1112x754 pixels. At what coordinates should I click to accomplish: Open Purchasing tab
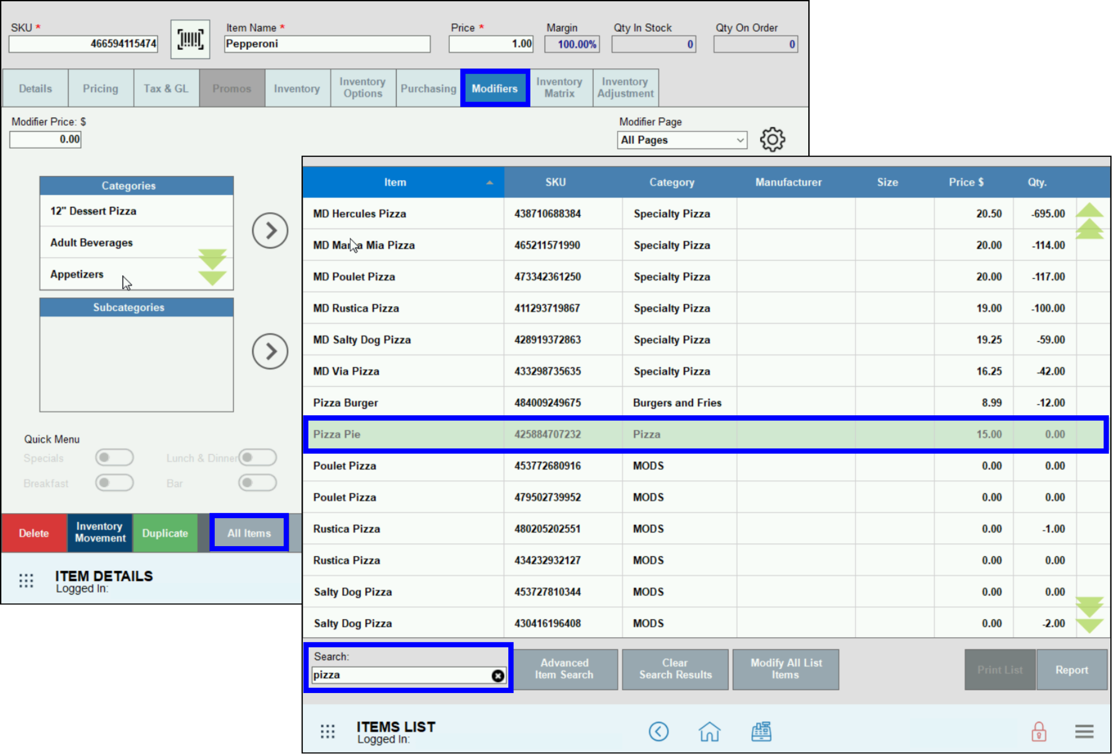coord(428,88)
